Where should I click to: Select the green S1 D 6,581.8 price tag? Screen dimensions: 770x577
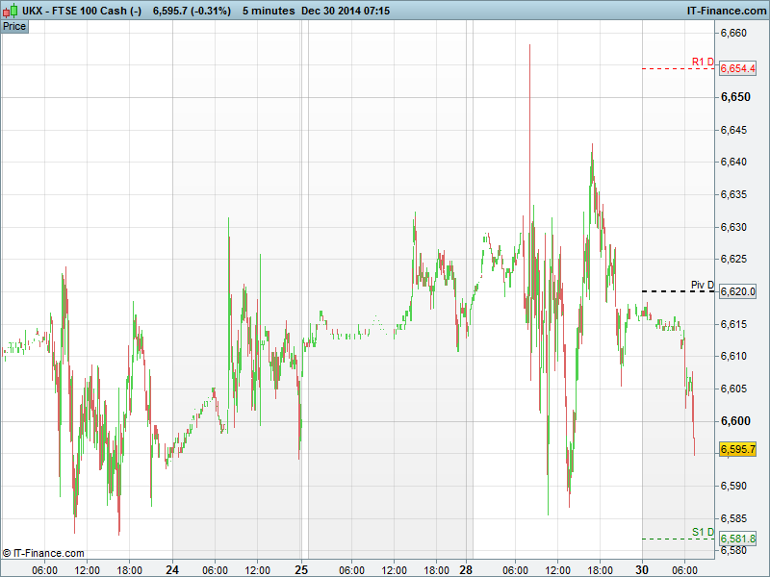point(738,539)
